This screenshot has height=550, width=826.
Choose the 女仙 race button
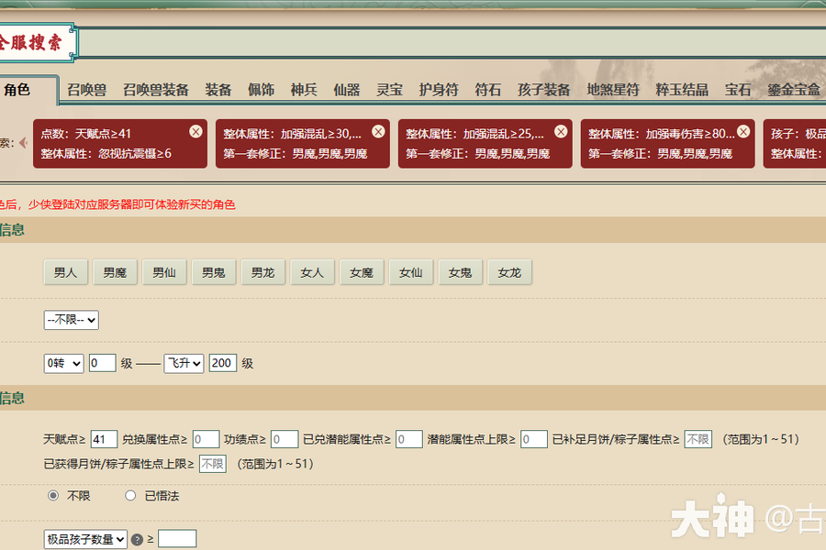[411, 272]
